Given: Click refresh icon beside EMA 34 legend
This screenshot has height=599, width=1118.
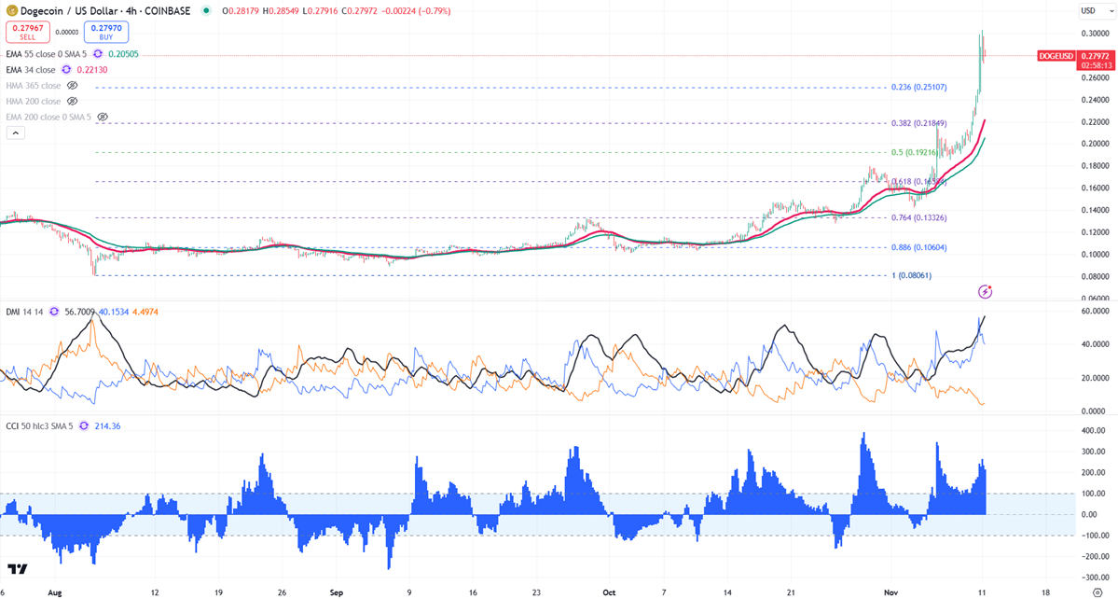Looking at the screenshot, I should coord(66,70).
